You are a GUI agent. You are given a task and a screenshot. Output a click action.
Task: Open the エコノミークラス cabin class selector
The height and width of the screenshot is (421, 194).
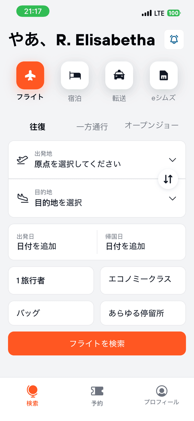[x=143, y=280]
